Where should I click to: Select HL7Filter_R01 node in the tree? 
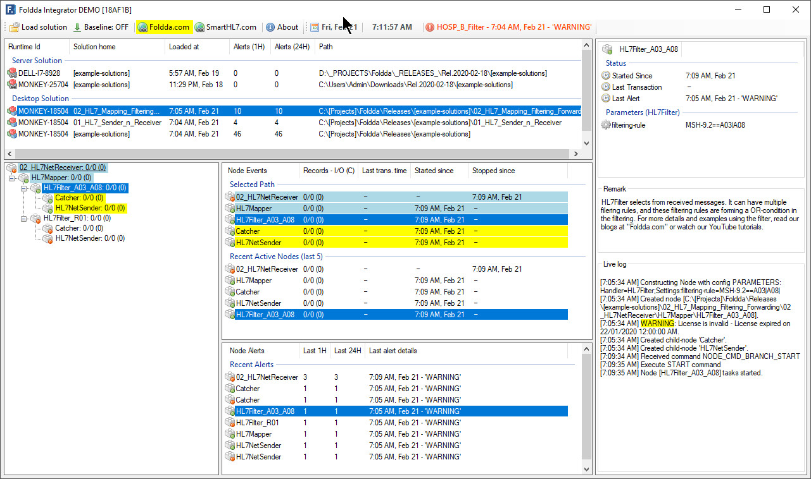pyautogui.click(x=76, y=218)
